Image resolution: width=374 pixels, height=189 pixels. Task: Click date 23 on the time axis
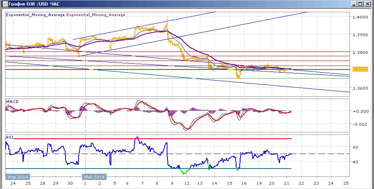coord(316,183)
